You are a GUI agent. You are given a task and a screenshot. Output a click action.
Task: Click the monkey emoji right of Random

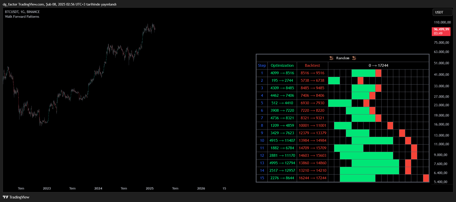[x=354, y=58]
